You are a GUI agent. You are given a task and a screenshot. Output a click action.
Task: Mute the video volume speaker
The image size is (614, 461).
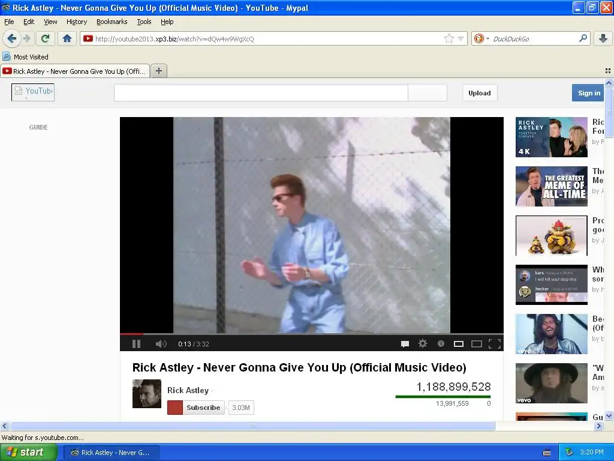(161, 344)
